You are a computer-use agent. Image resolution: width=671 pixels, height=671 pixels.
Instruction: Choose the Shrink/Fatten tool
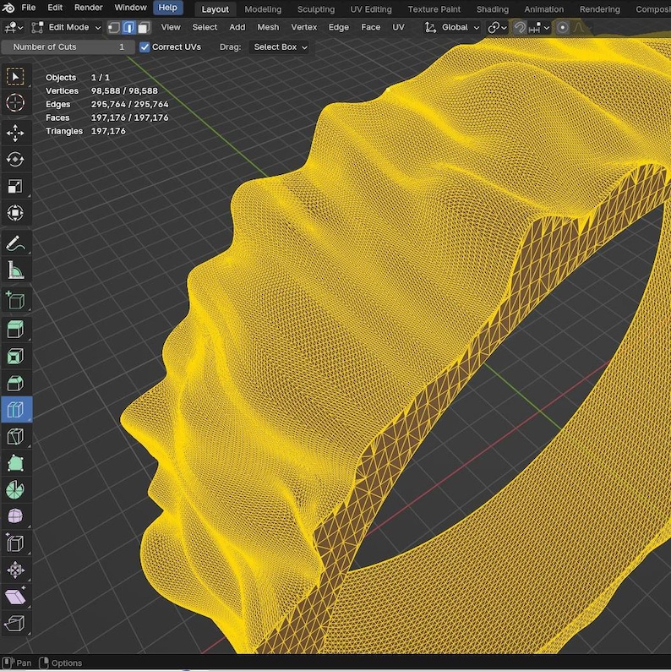(15, 570)
